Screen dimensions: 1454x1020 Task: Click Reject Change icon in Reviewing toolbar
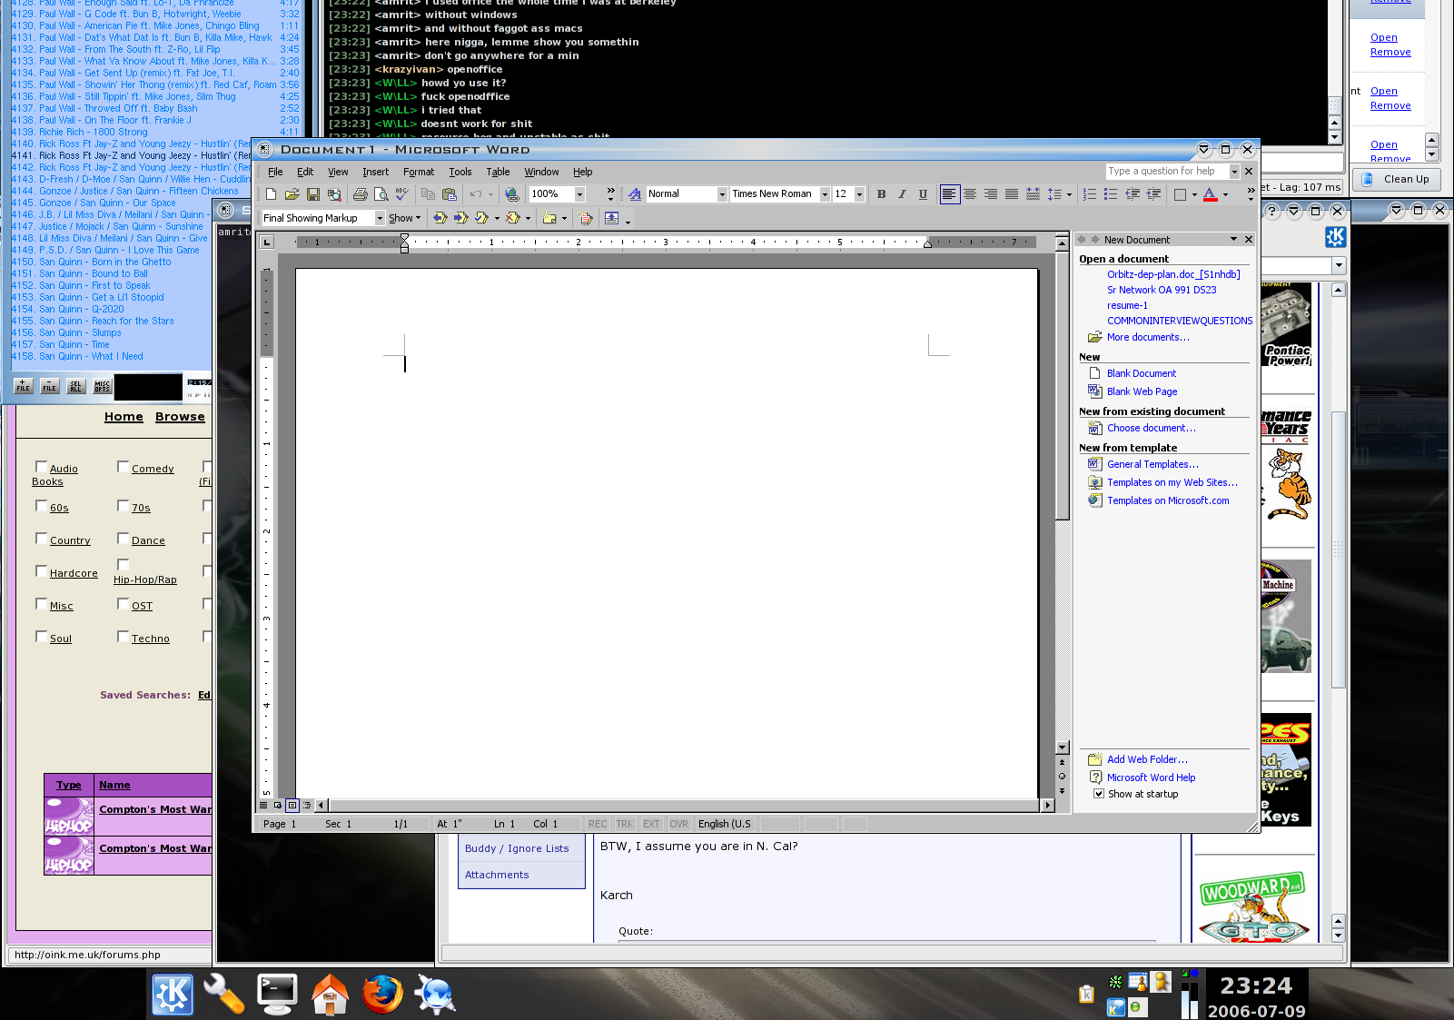[x=513, y=218]
